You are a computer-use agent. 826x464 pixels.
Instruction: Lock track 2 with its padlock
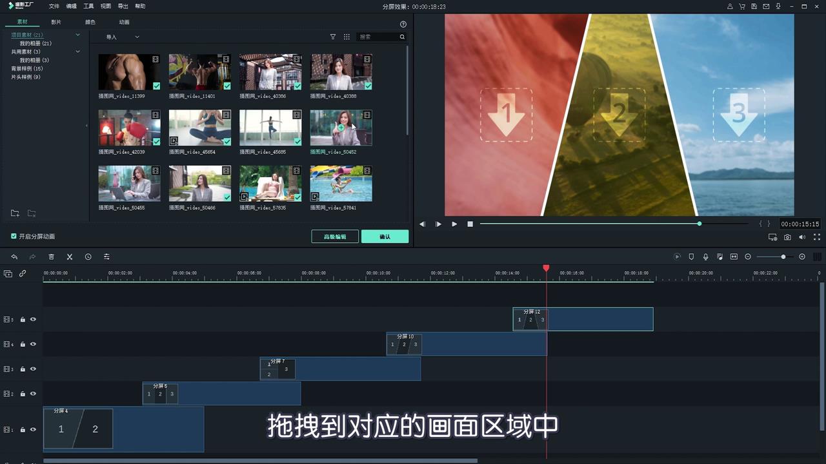23,394
